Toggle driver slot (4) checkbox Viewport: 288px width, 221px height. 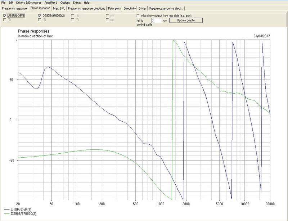[107, 16]
